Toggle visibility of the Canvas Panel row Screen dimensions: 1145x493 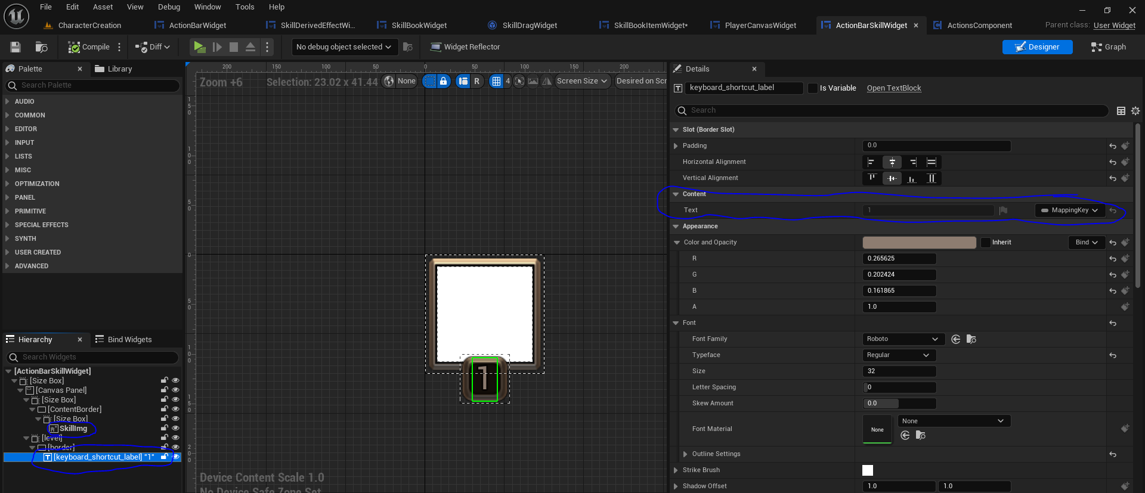pos(175,390)
